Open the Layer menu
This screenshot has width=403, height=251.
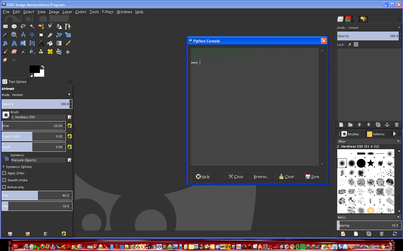67,12
